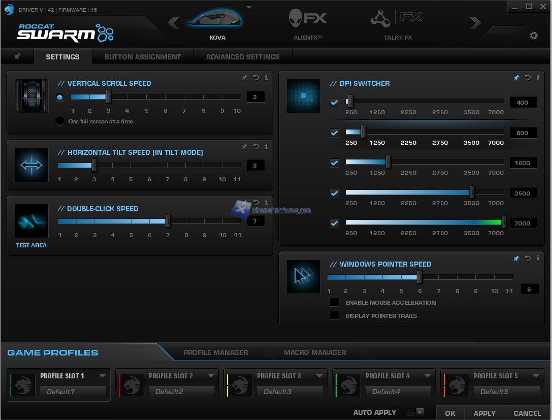
Task: Expand Profile Slot 3 dropdown menu
Action: coord(319,376)
